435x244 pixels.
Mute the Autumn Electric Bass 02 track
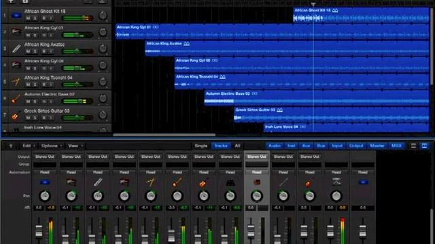28,102
